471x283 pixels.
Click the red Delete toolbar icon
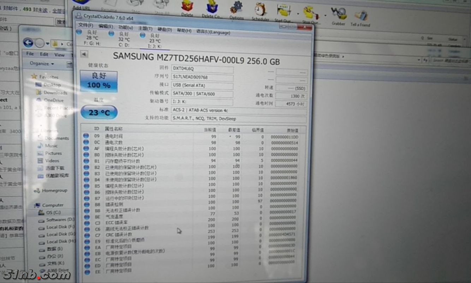(x=187, y=7)
